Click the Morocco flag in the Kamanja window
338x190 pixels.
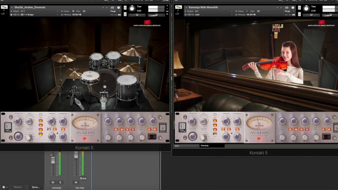tap(321, 22)
